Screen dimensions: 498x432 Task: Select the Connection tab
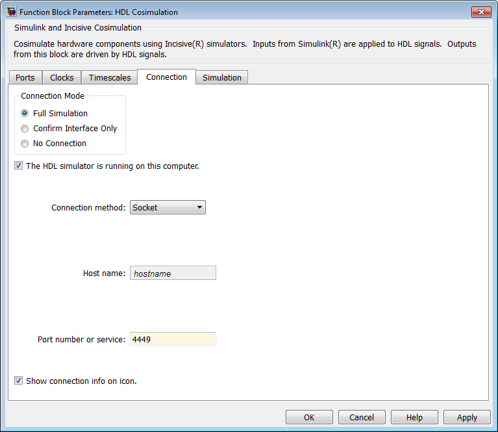(x=166, y=77)
